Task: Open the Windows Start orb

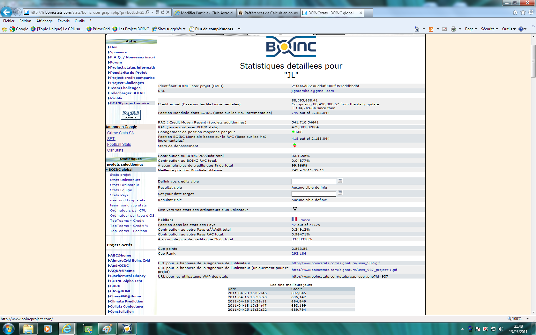Action: [x=8, y=329]
